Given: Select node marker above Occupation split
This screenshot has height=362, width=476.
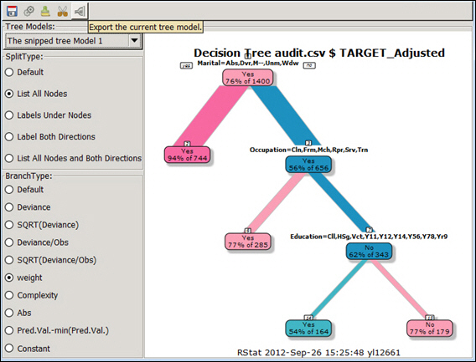Looking at the screenshot, I should tap(308, 143).
